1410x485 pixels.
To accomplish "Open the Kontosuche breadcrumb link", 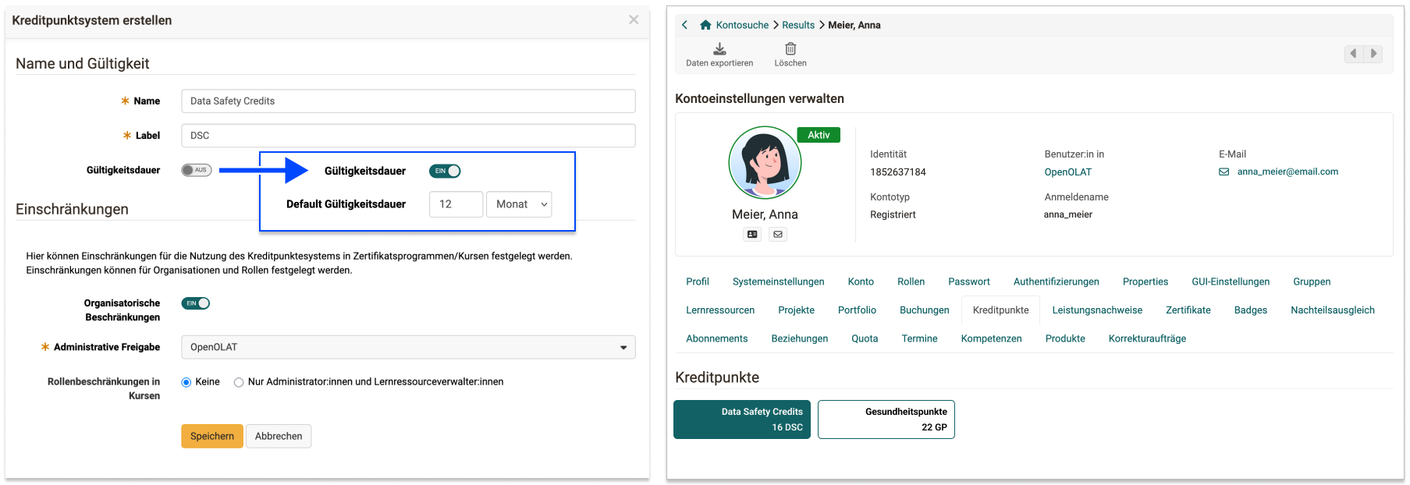I will pos(742,25).
